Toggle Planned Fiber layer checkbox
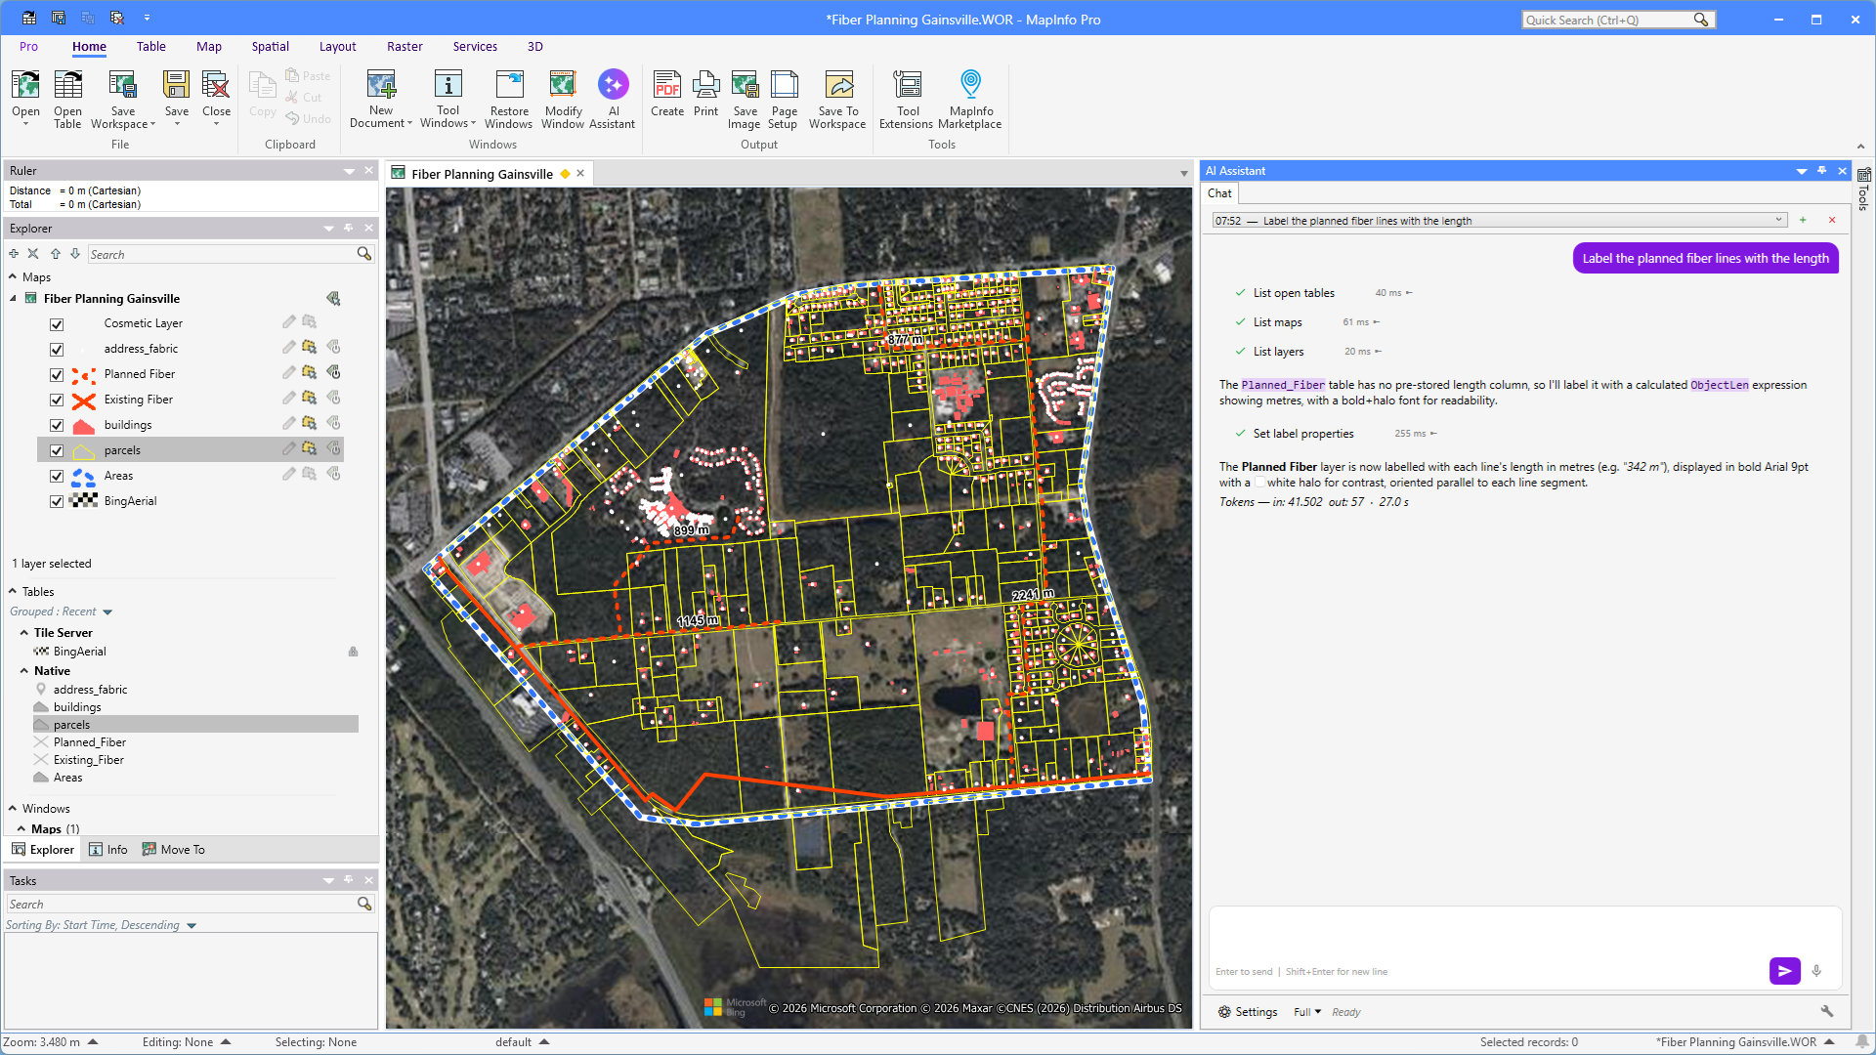Image resolution: width=1876 pixels, height=1055 pixels. click(x=57, y=375)
